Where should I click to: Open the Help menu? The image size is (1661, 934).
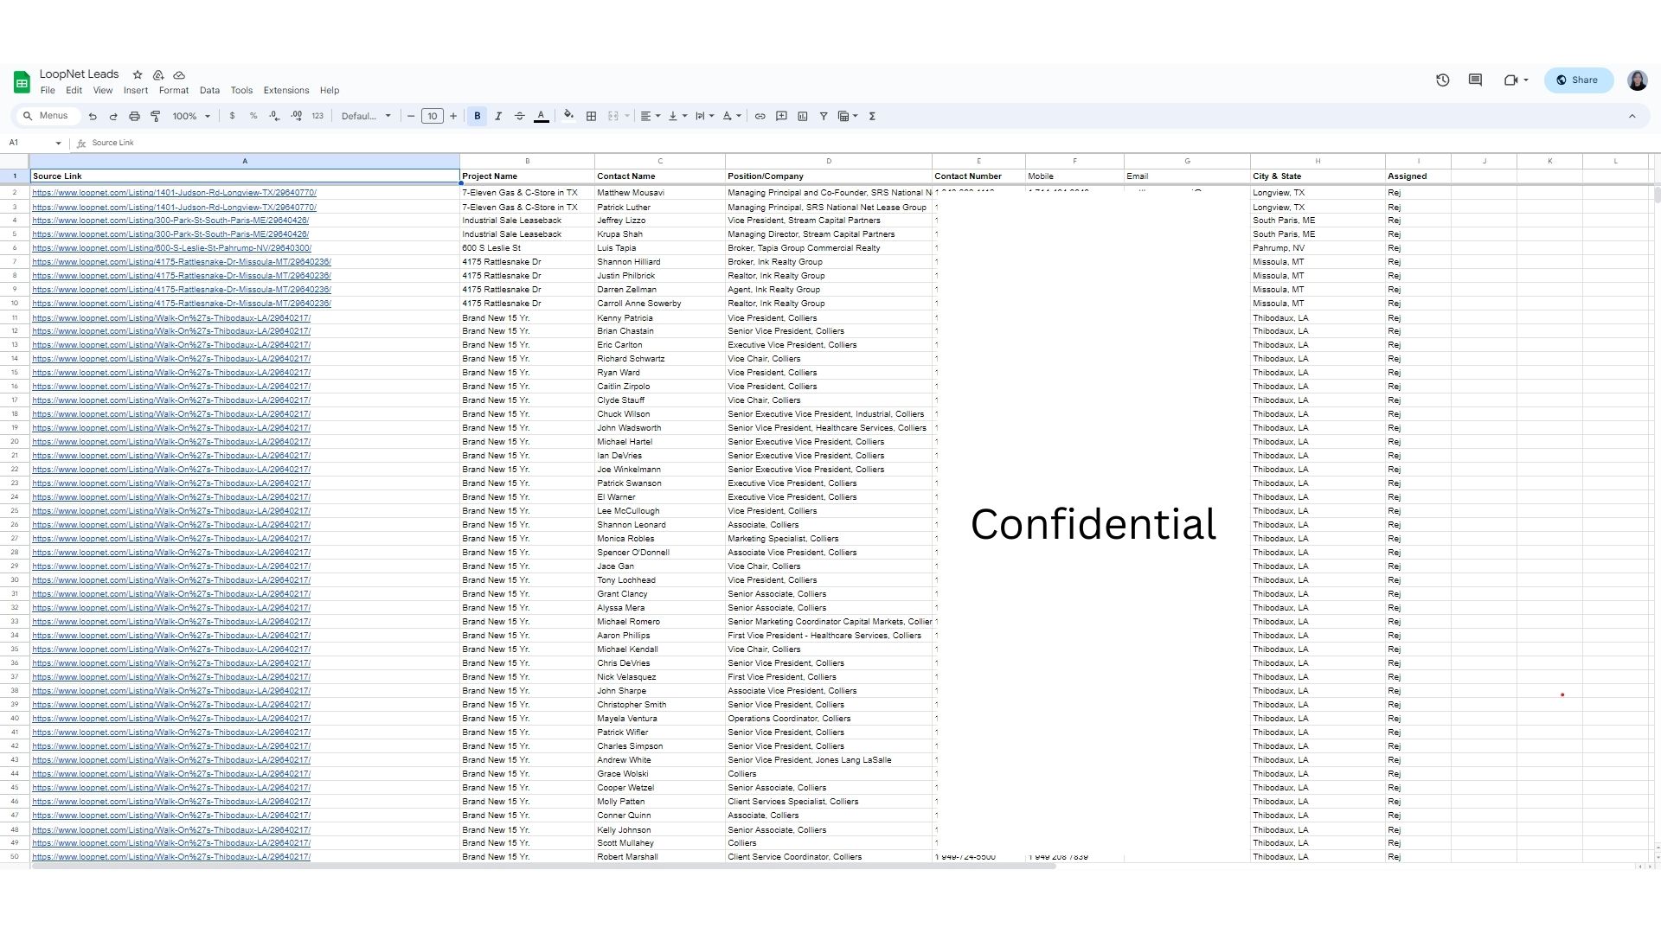(x=330, y=90)
